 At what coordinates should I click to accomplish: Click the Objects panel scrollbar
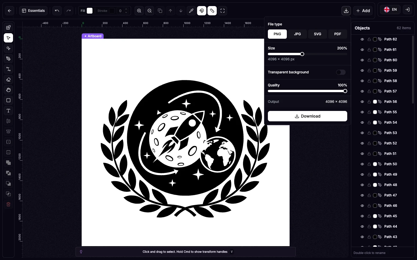413,69
